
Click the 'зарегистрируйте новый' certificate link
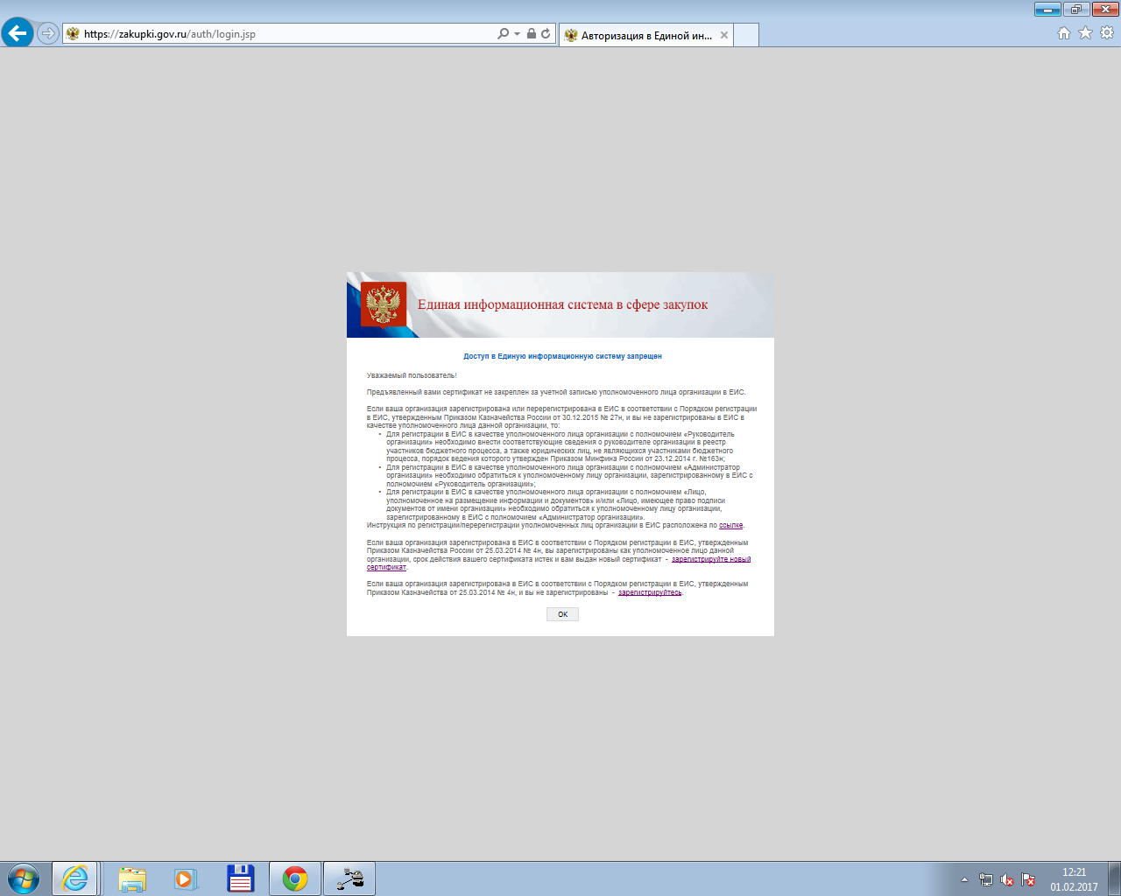coord(710,559)
